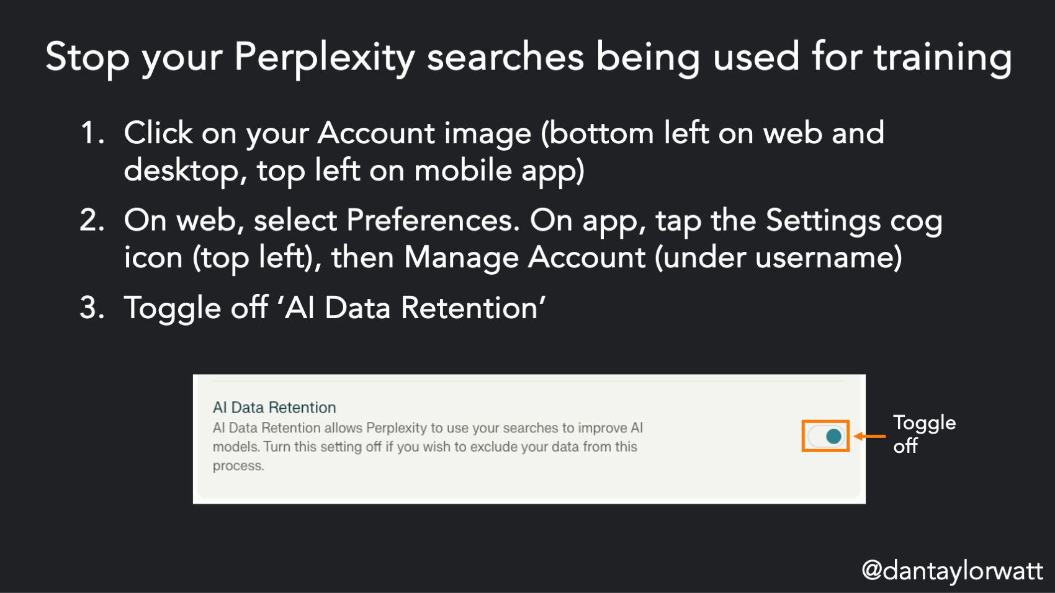The image size is (1055, 593).
Task: Click the list number '1.'
Action: pyautogui.click(x=92, y=133)
